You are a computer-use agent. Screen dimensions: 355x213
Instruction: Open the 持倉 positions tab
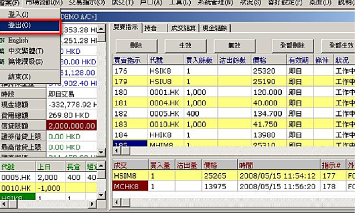tap(155, 28)
